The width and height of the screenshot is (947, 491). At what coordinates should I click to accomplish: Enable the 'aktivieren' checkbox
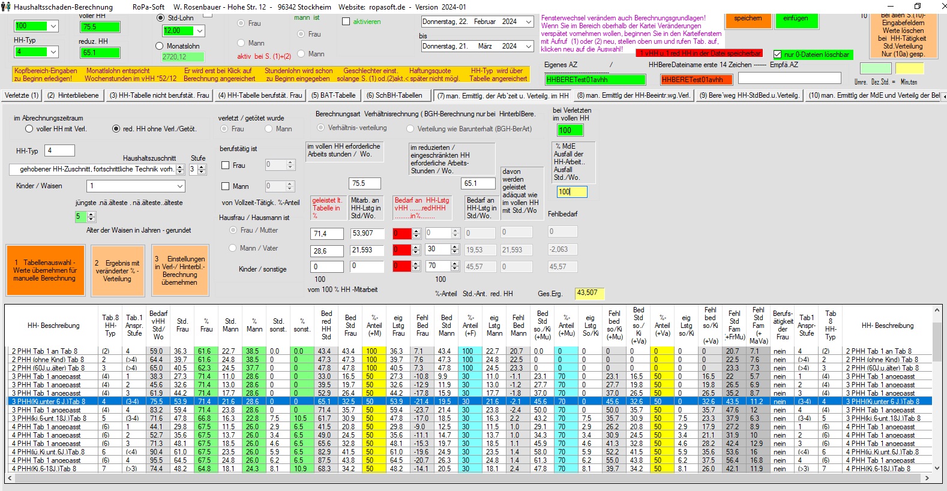346,22
